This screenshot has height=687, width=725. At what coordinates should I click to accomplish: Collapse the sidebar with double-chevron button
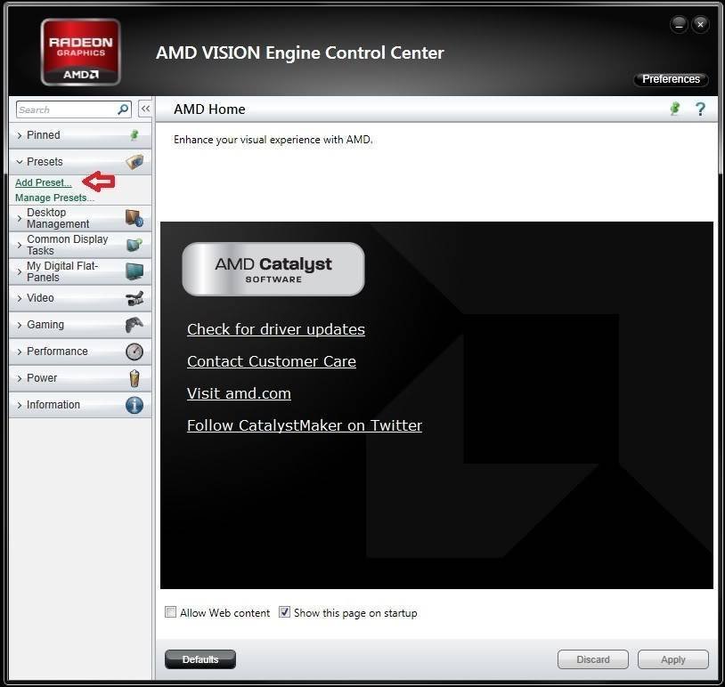click(145, 109)
